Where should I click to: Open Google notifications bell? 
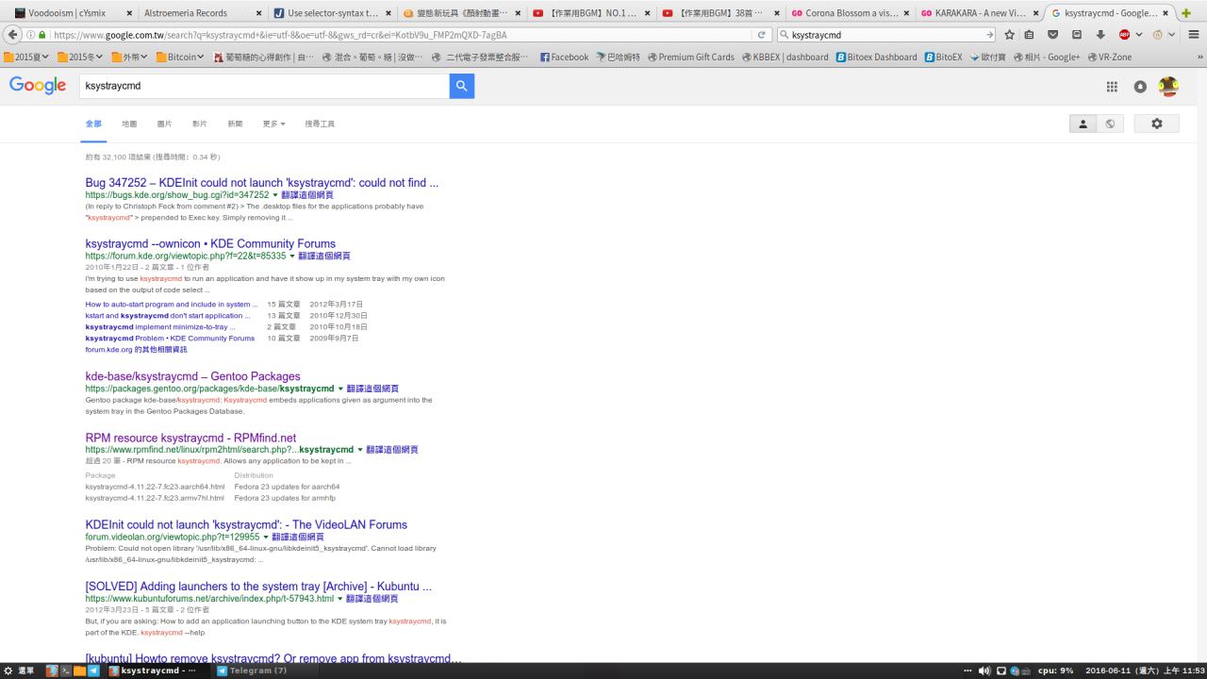pos(1140,87)
